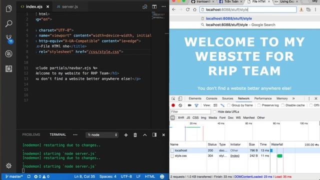Click the smiley feedback icon in status bar
Screen dimensions: 320x180
tap(162, 176)
